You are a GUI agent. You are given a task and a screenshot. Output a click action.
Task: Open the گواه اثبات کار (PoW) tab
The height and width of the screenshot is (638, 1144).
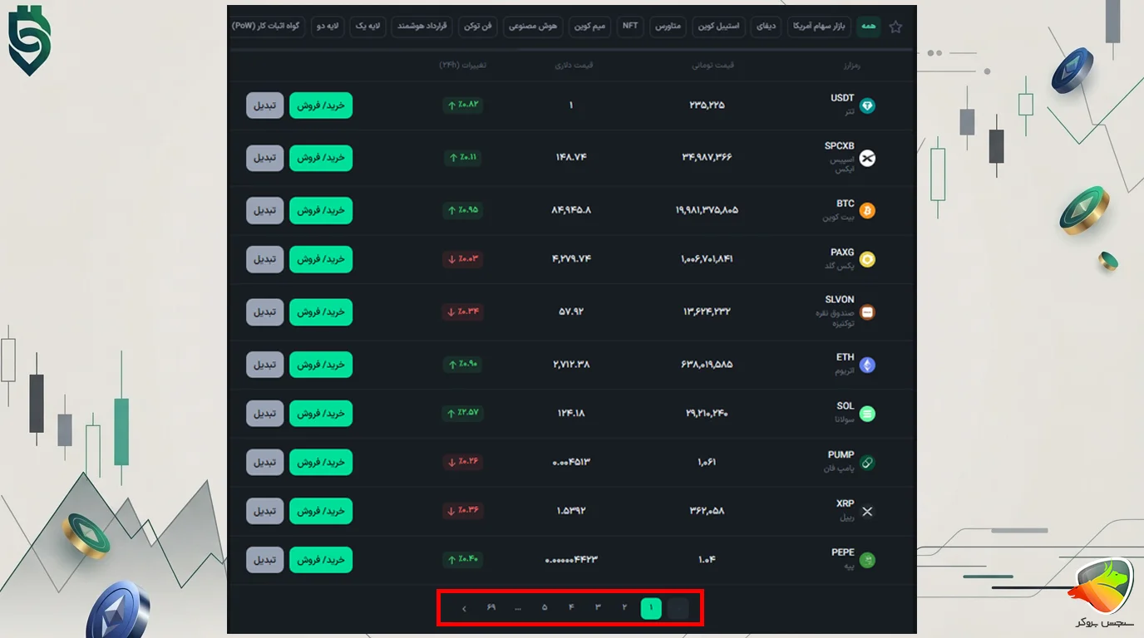coord(268,27)
